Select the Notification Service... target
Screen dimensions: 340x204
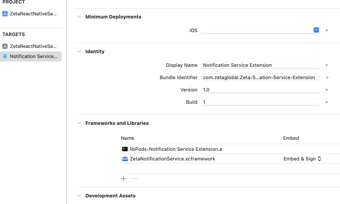[31, 56]
